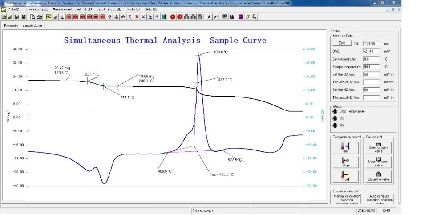Click the 478.0 °C peak label
The image size is (445, 215).
221,52
